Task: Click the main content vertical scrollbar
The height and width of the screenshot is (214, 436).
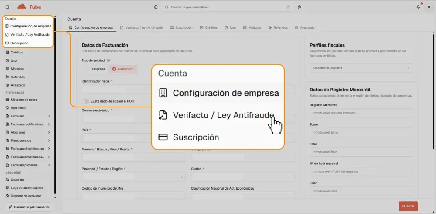Action: [433, 92]
